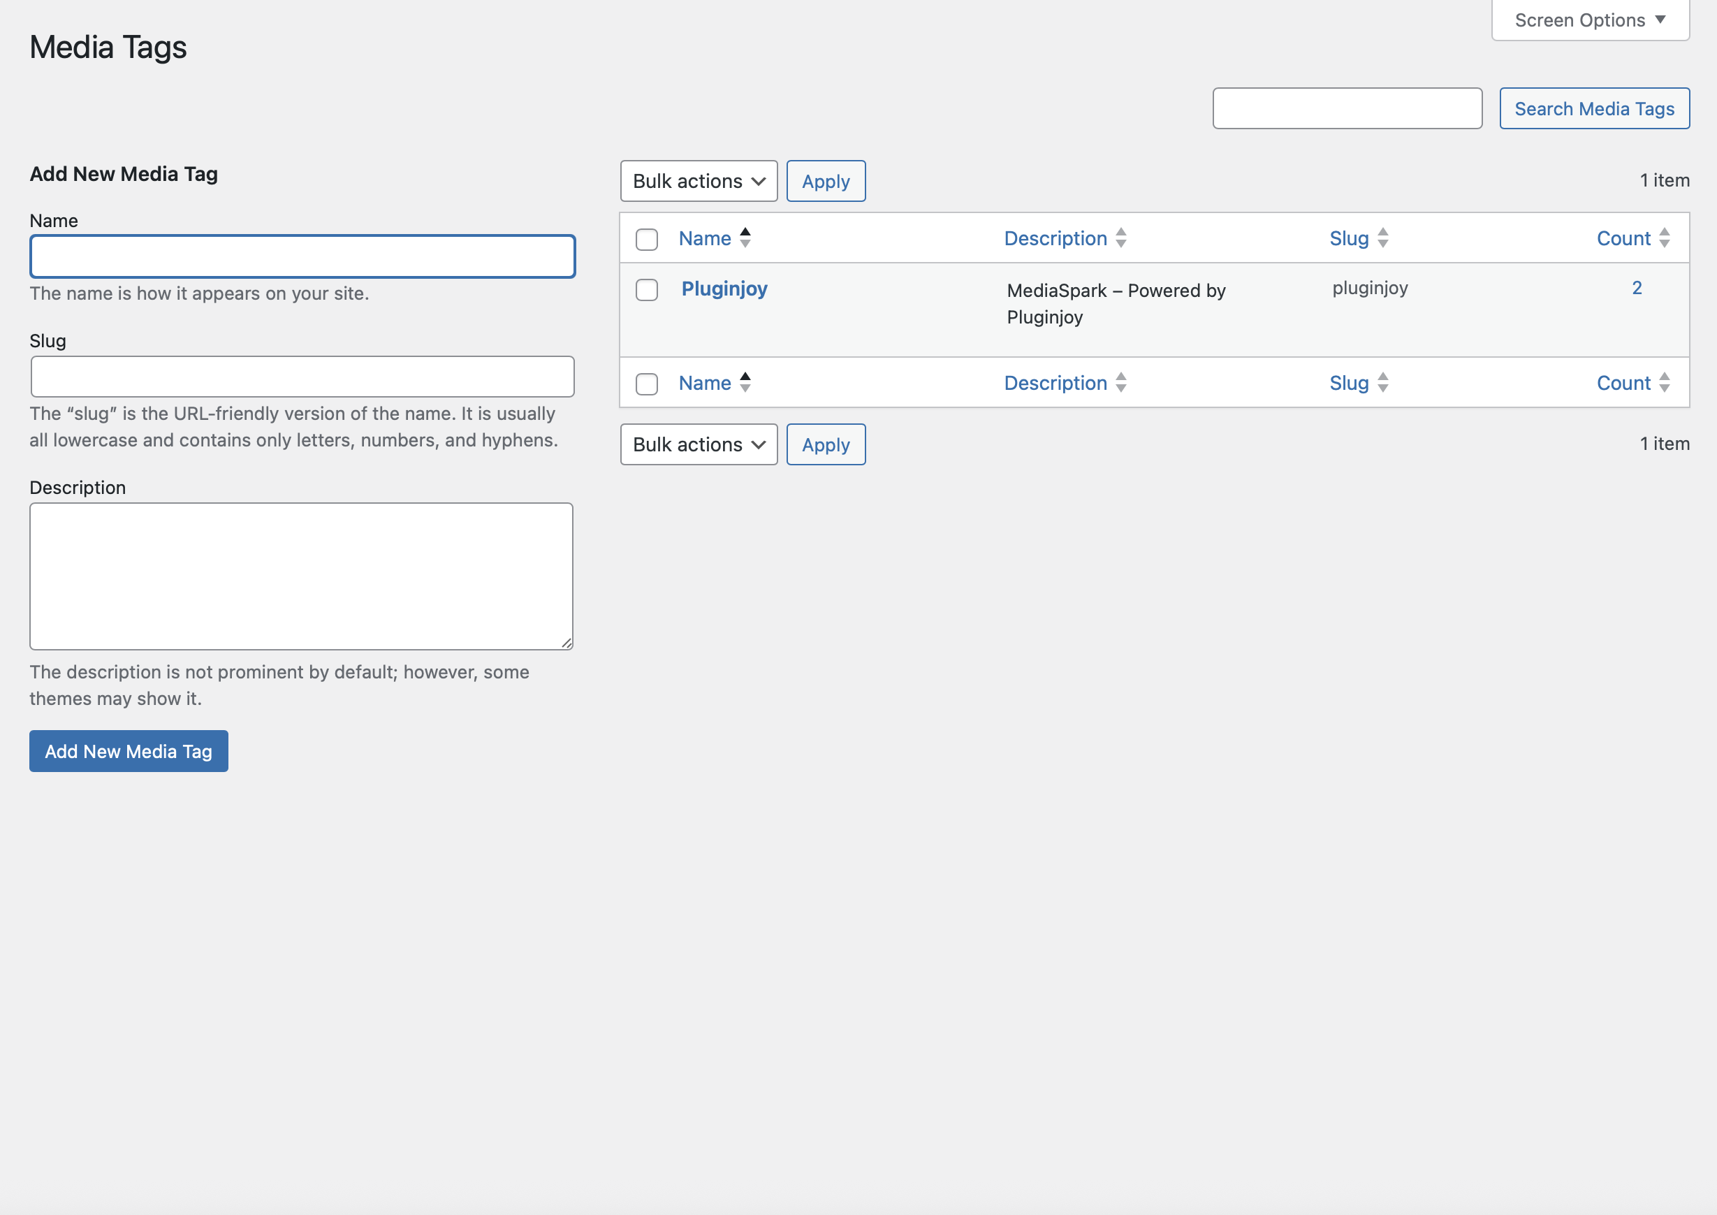Focus the Slug input field
The height and width of the screenshot is (1215, 1717).
[x=302, y=377]
